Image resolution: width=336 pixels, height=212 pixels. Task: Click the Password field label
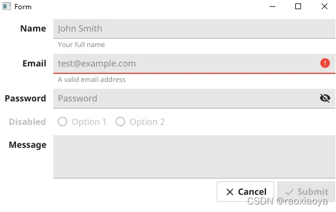click(25, 99)
